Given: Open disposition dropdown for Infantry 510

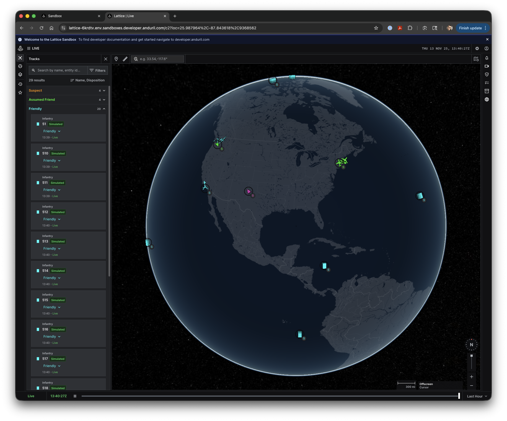Looking at the screenshot, I should [x=52, y=161].
